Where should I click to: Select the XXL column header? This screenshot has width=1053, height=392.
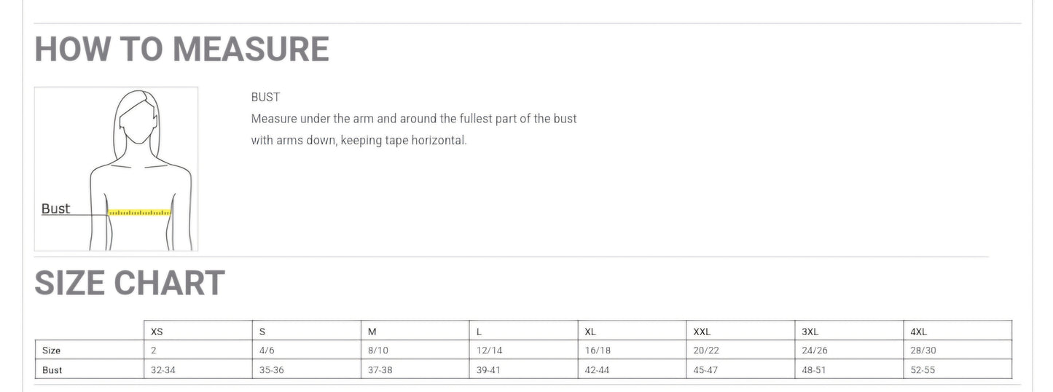(x=702, y=332)
